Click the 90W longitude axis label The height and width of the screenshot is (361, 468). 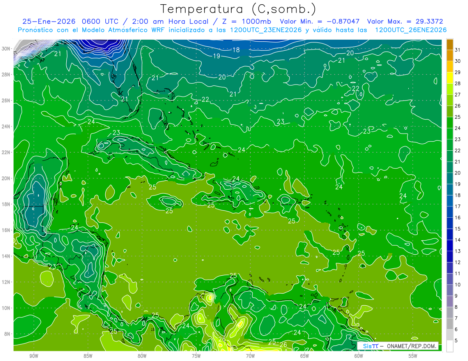pyautogui.click(x=34, y=356)
